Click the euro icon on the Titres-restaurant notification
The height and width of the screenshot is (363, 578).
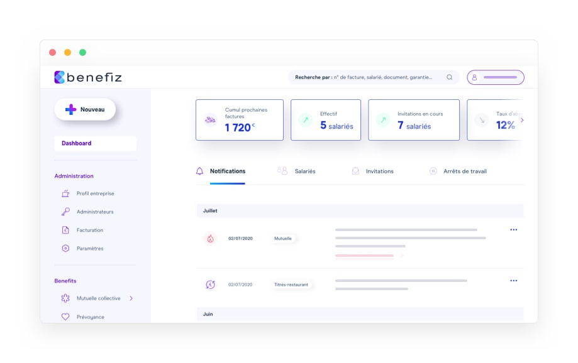click(211, 284)
